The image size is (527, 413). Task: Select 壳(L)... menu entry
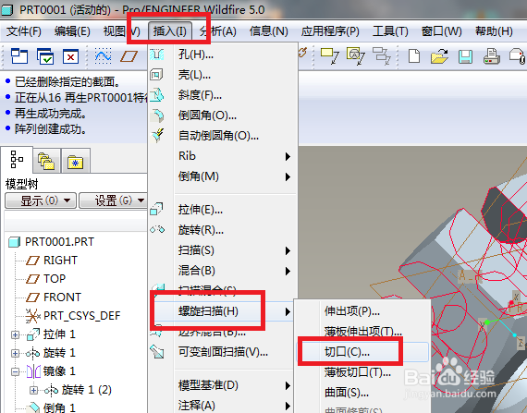click(223, 75)
